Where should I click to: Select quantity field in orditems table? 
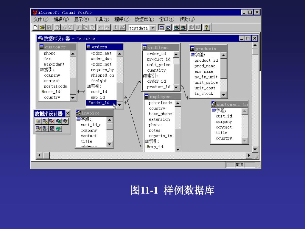[x=156, y=70]
